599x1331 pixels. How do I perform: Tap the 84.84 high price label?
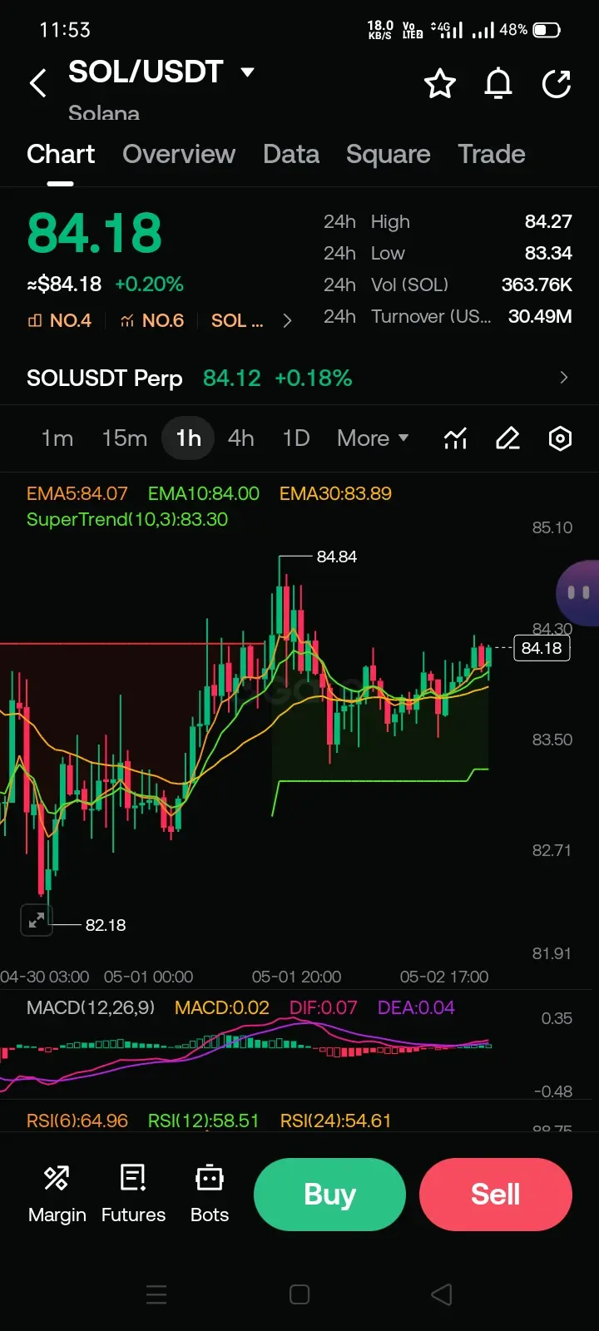pos(337,557)
